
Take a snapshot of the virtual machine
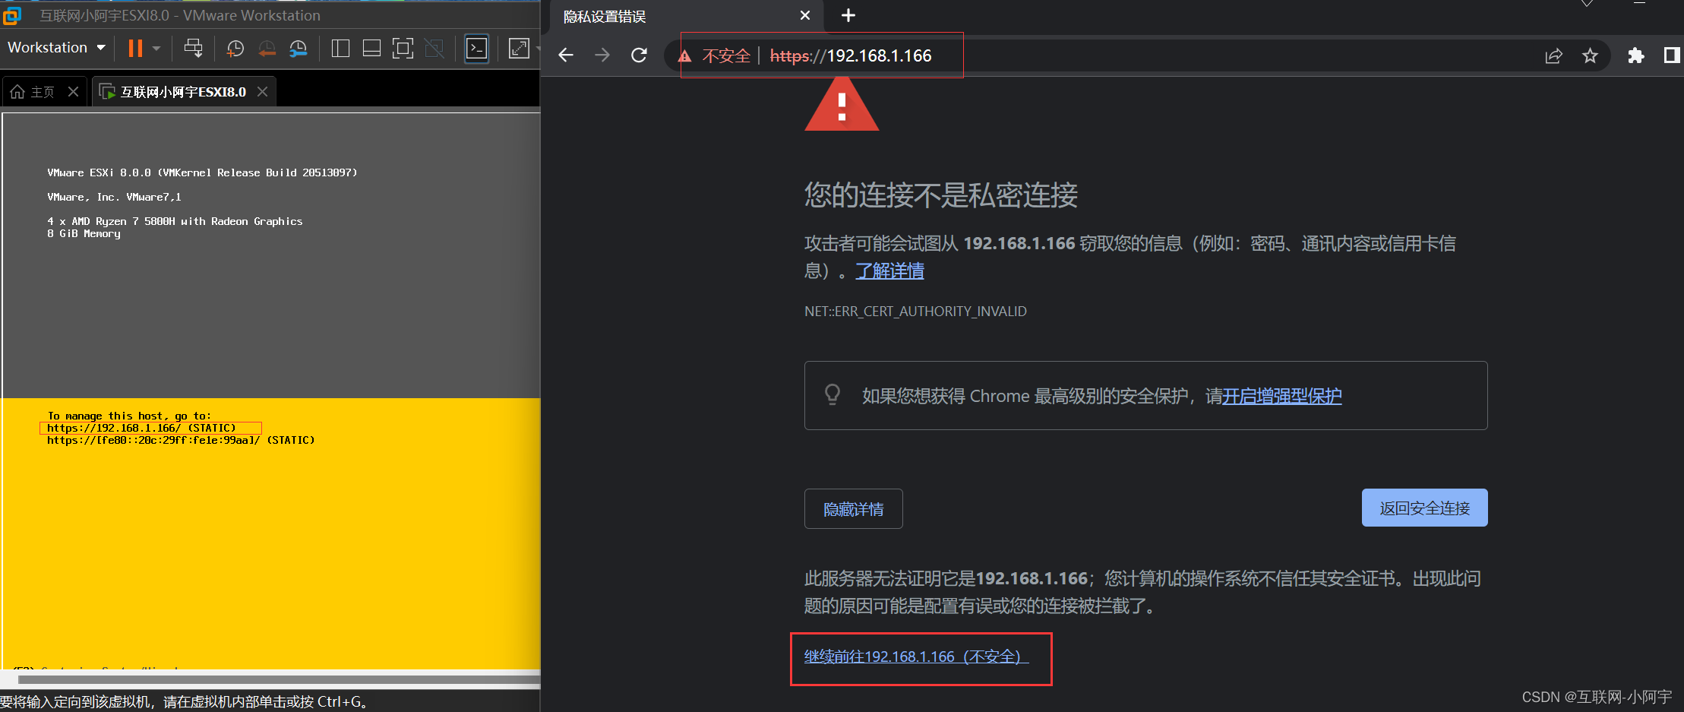click(x=235, y=48)
